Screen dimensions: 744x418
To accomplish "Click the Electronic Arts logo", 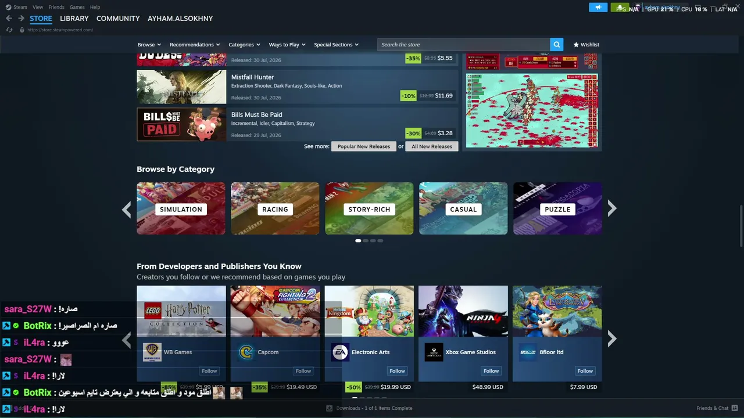I will 340,352.
